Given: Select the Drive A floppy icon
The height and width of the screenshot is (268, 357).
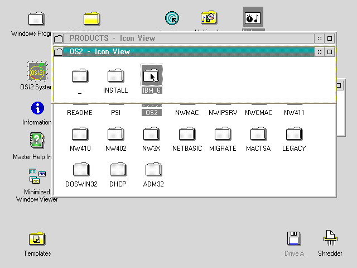Looking at the screenshot, I should 294,238.
